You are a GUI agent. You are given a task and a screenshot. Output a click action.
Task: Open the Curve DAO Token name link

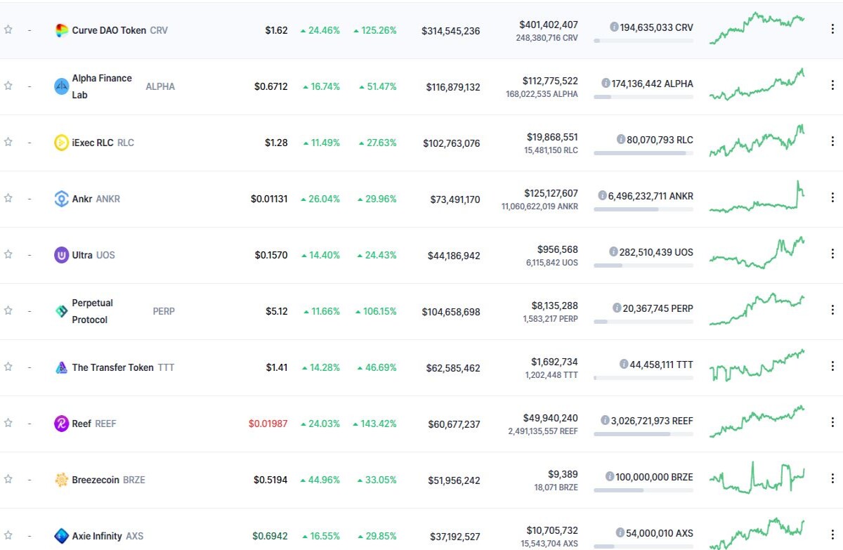[x=109, y=30]
